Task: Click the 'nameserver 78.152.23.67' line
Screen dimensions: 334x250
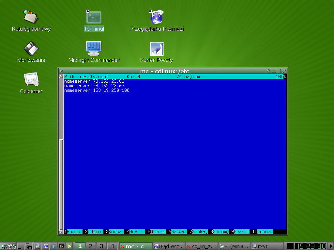Action: (x=94, y=86)
